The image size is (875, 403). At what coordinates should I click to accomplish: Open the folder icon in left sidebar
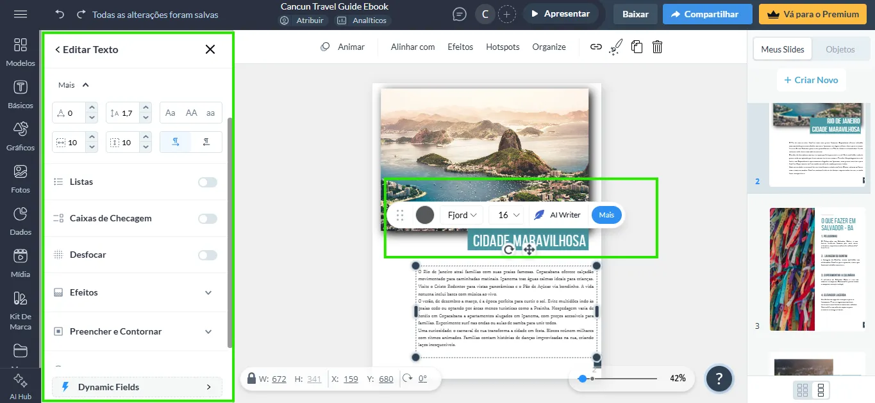pos(21,351)
